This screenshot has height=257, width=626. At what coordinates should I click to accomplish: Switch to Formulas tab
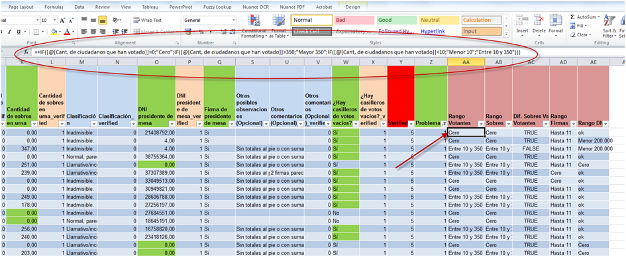54,7
